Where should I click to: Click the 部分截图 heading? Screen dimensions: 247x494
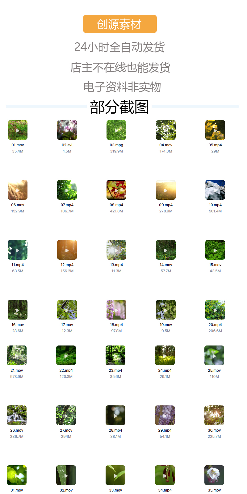119,107
